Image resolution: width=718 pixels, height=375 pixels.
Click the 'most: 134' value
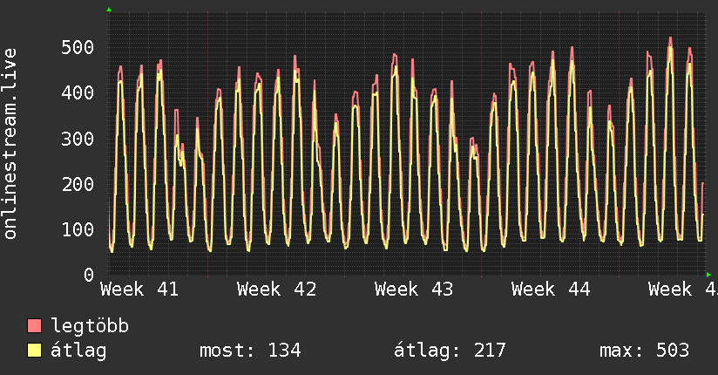(250, 351)
